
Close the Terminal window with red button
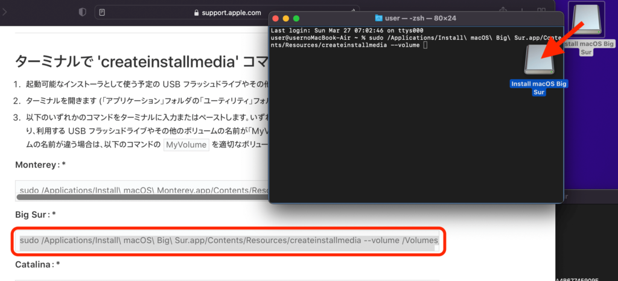pos(275,18)
